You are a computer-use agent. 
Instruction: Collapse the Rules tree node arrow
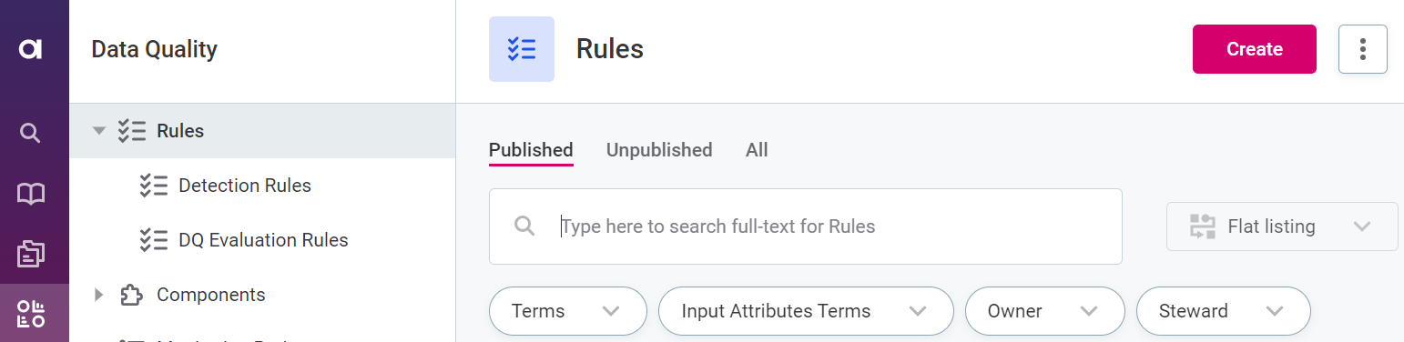tap(99, 131)
